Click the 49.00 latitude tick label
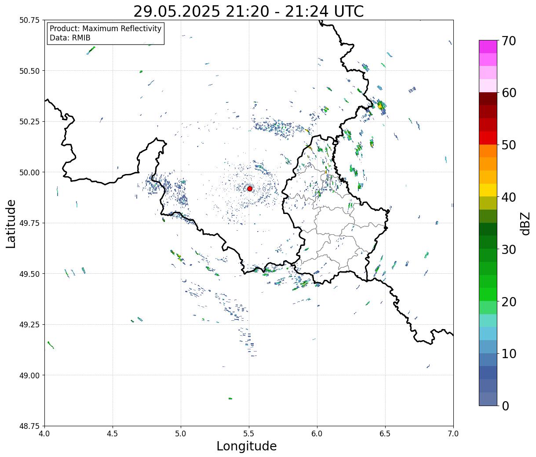The width and height of the screenshot is (536, 457). point(29,375)
